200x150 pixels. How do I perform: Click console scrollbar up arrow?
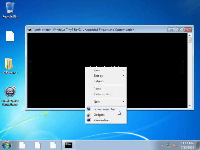point(190,35)
